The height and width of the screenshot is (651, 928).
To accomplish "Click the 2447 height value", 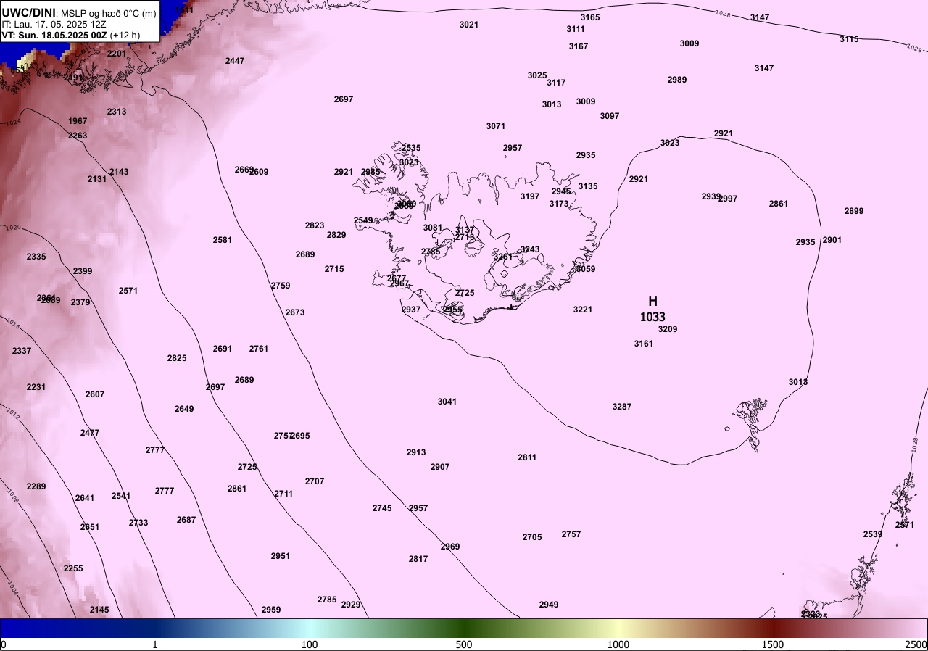I will pos(235,61).
